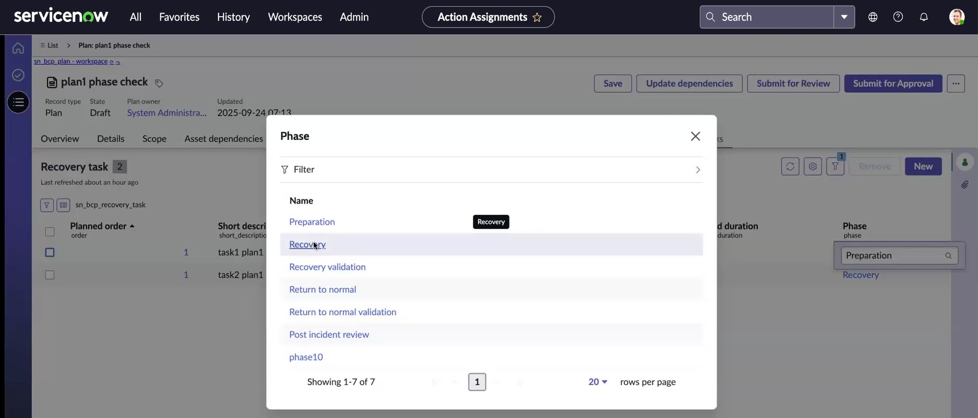978x418 pixels.
Task: Favorite Action Assignments with star icon
Action: point(537,17)
